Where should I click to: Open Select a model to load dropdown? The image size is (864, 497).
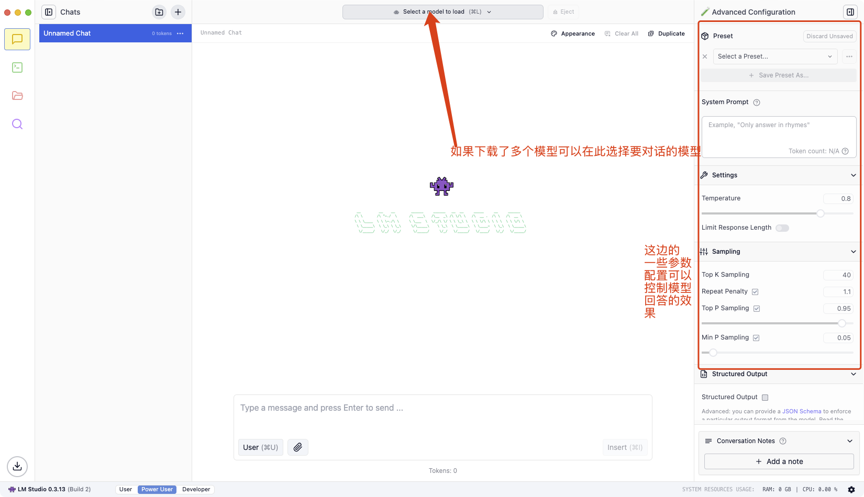pyautogui.click(x=442, y=12)
